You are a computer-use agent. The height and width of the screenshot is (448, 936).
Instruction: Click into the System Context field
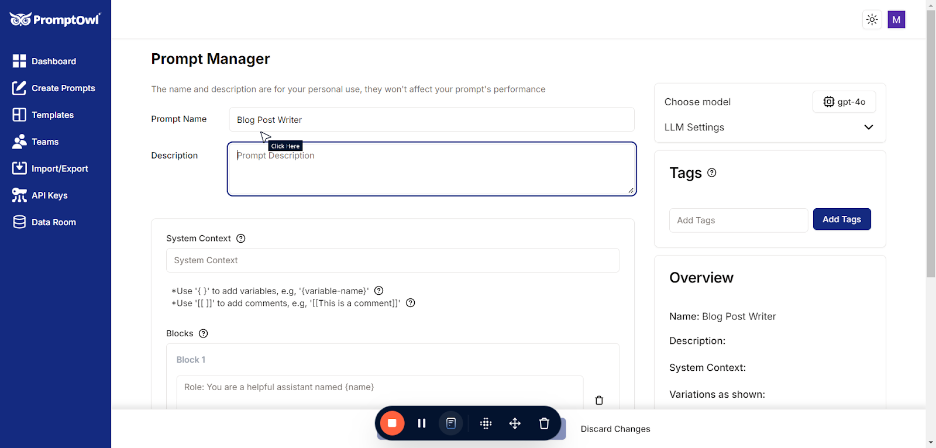point(392,260)
